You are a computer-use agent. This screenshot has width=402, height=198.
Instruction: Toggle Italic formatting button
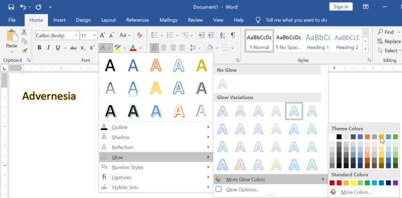click(x=49, y=48)
